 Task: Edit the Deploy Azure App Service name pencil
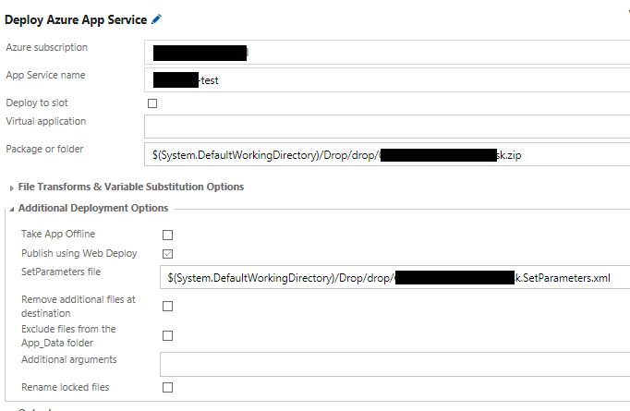[156, 19]
